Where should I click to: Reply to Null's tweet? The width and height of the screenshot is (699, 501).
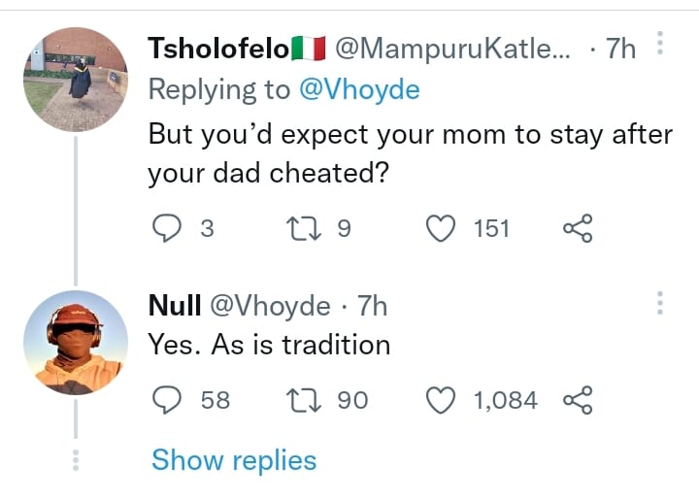[168, 399]
